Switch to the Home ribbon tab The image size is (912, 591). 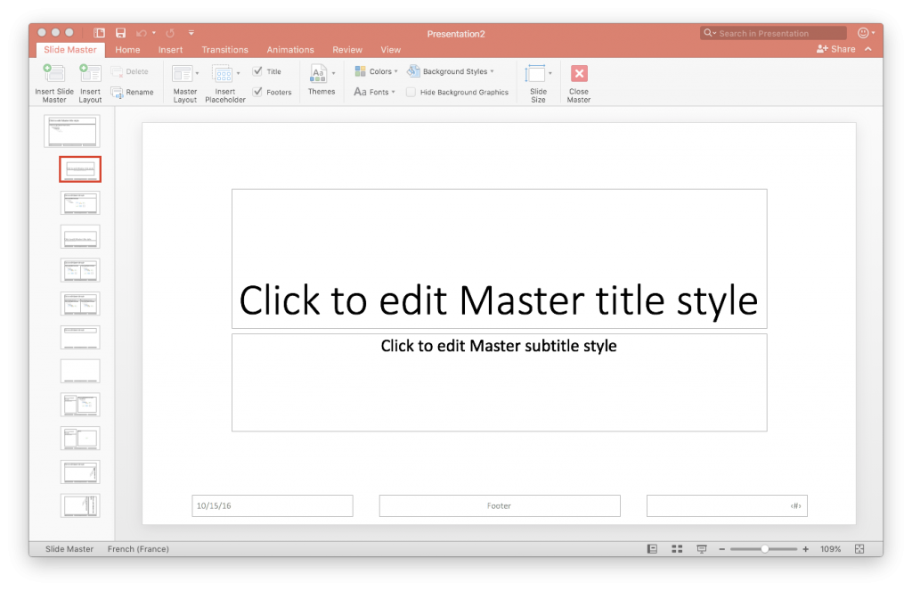[127, 50]
